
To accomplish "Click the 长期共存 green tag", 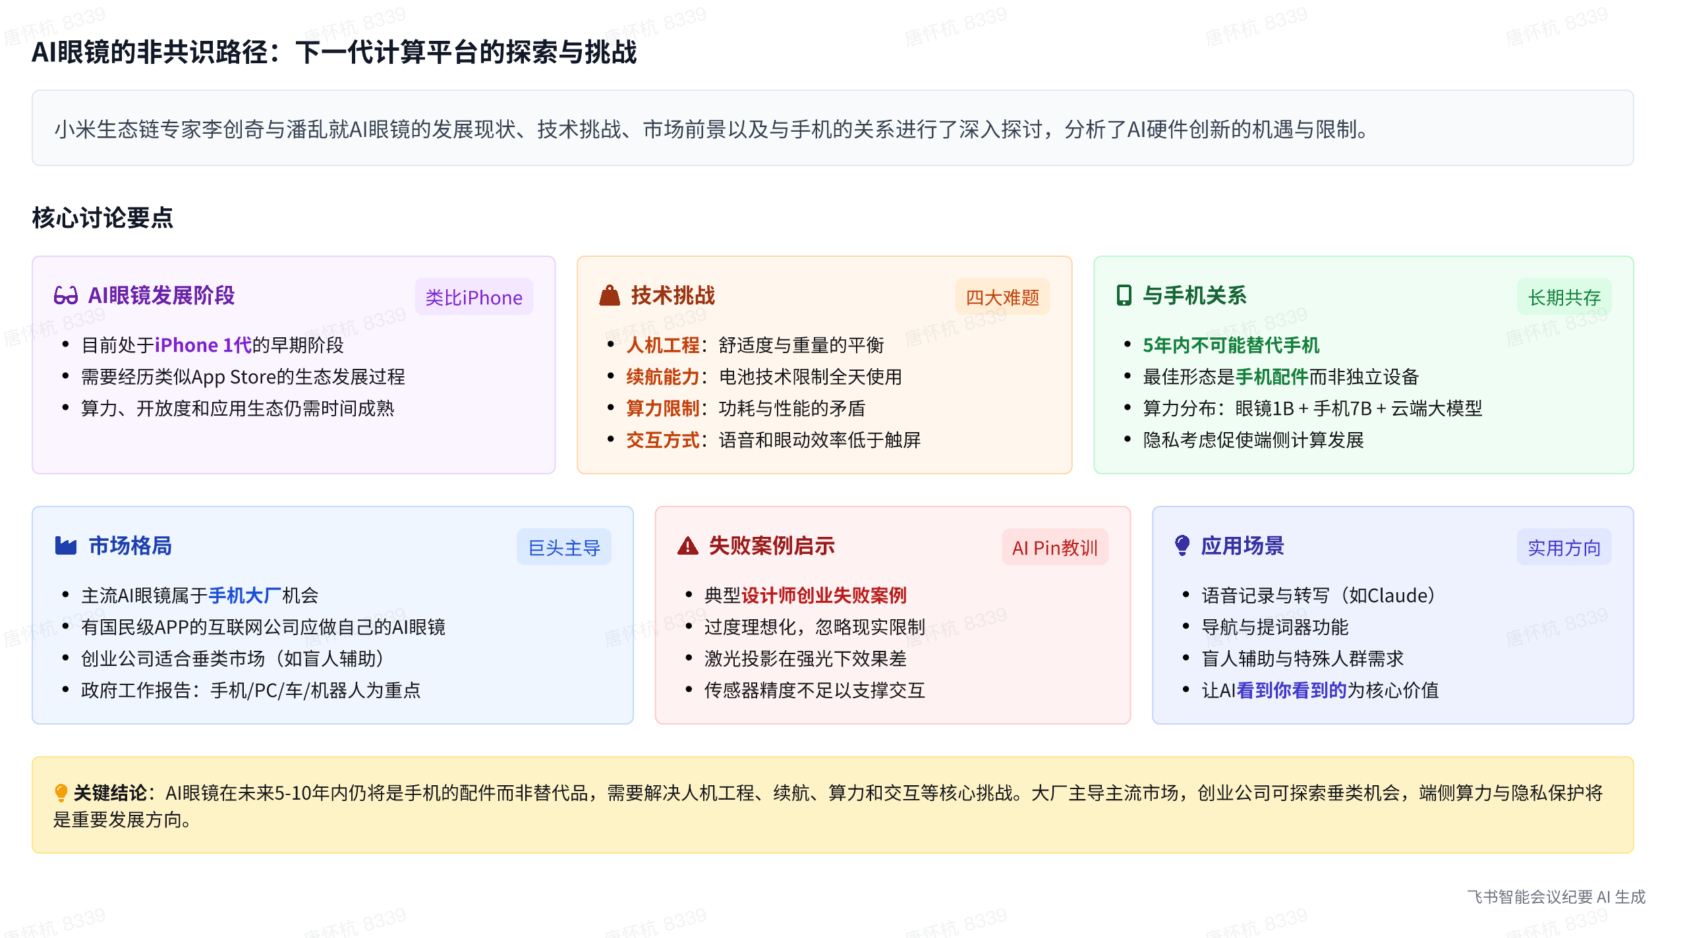I will (x=1564, y=298).
